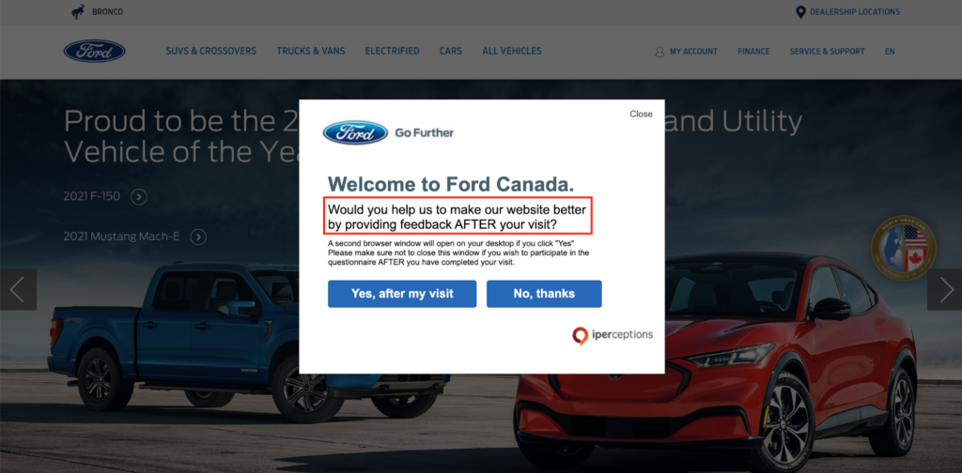Click the Ford oval logo in header
Viewport: 962px width, 473px height.
[94, 51]
